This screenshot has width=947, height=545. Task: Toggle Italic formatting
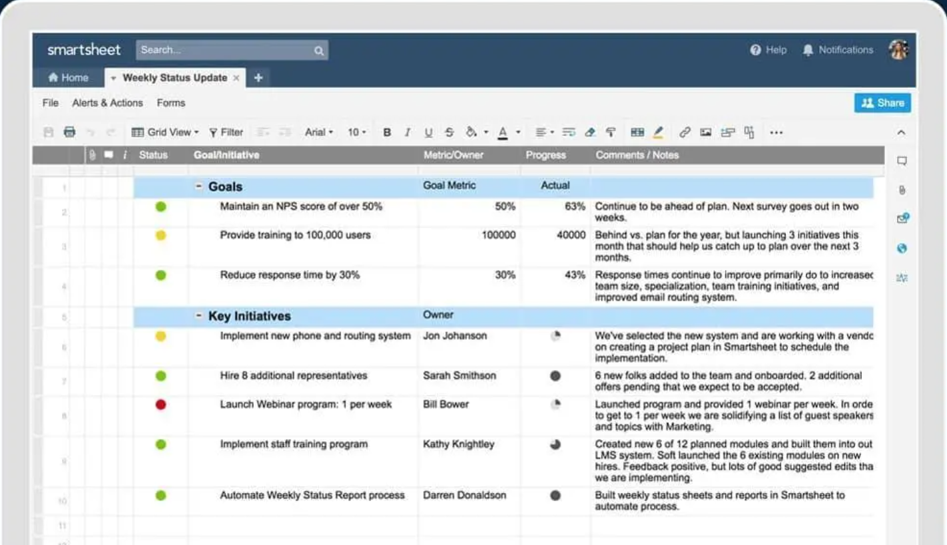click(x=408, y=132)
